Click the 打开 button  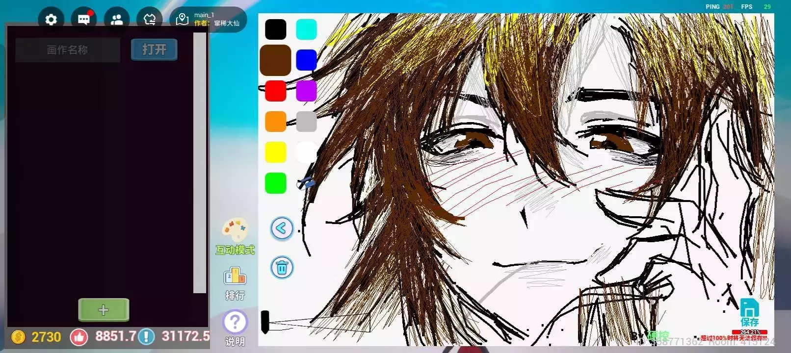click(154, 50)
